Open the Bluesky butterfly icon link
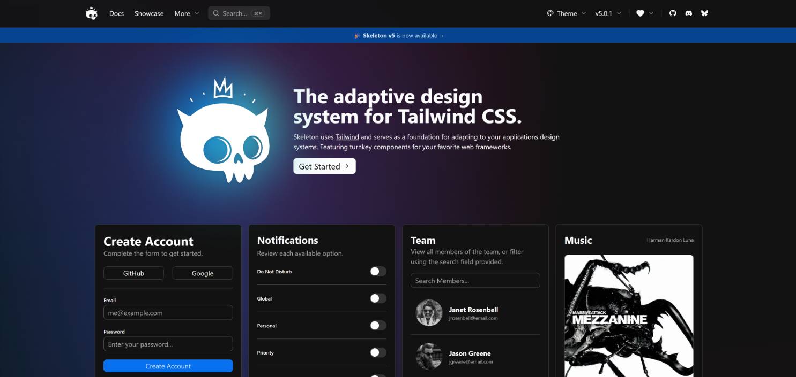Image resolution: width=796 pixels, height=377 pixels. tap(705, 13)
